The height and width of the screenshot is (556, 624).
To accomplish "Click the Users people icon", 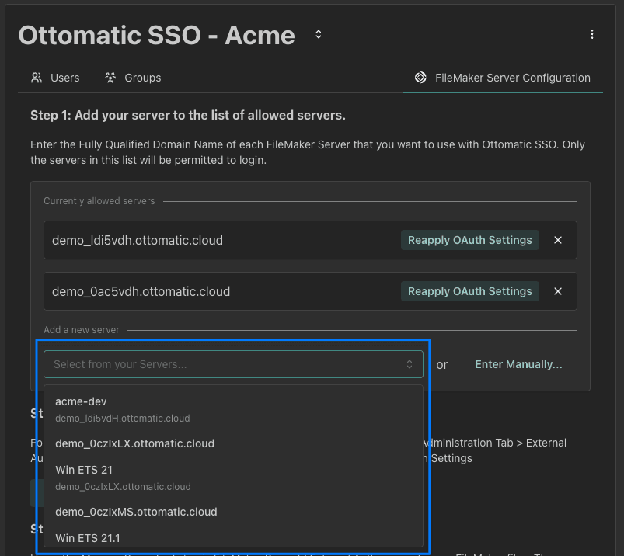I will pos(37,78).
